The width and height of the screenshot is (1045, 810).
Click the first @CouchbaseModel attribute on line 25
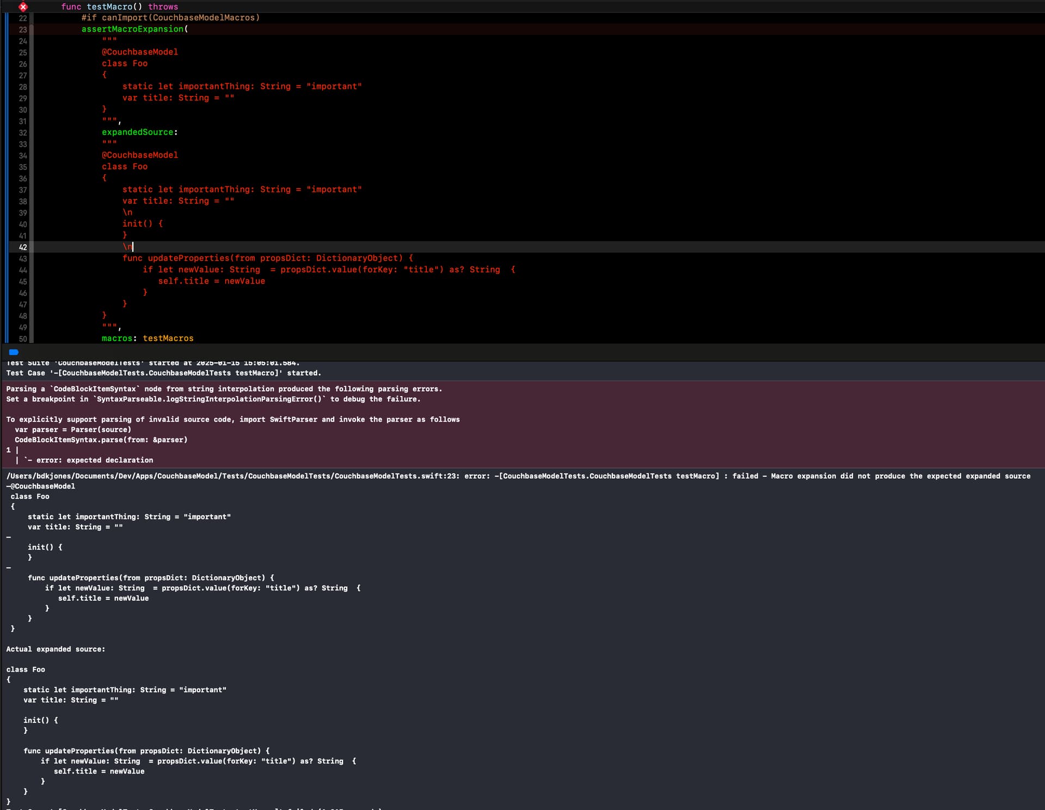tap(140, 52)
